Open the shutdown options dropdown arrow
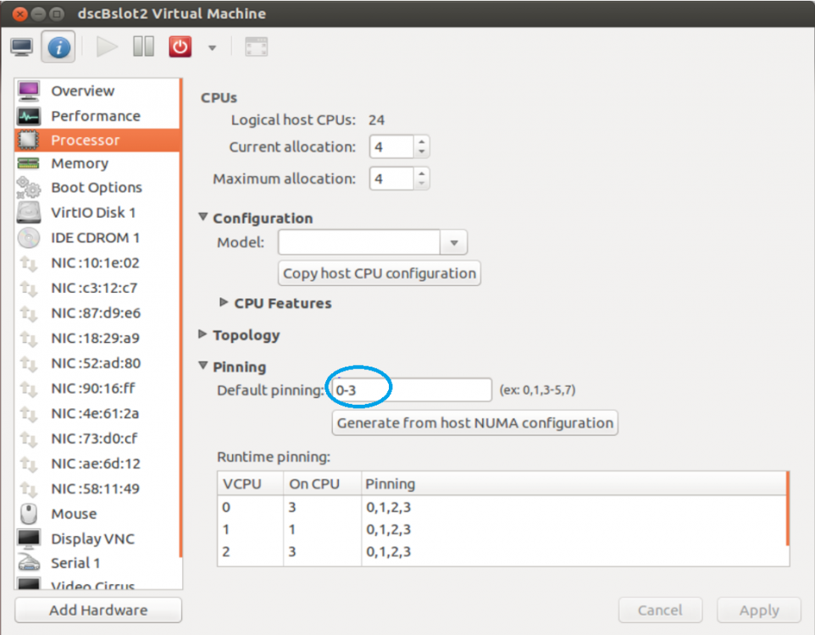Viewport: 815px width, 635px height. tap(212, 47)
